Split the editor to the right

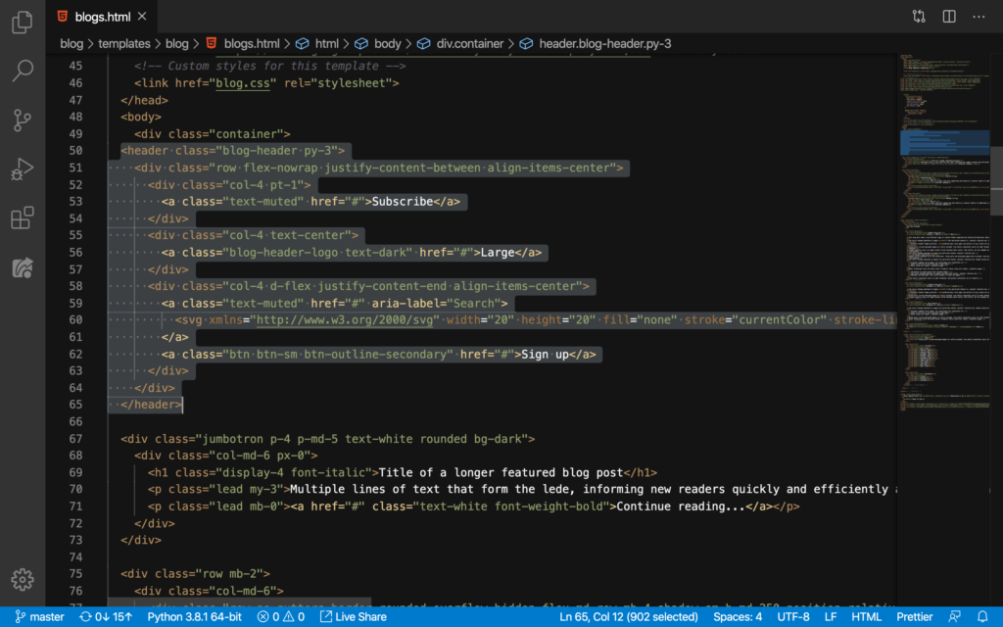949,17
